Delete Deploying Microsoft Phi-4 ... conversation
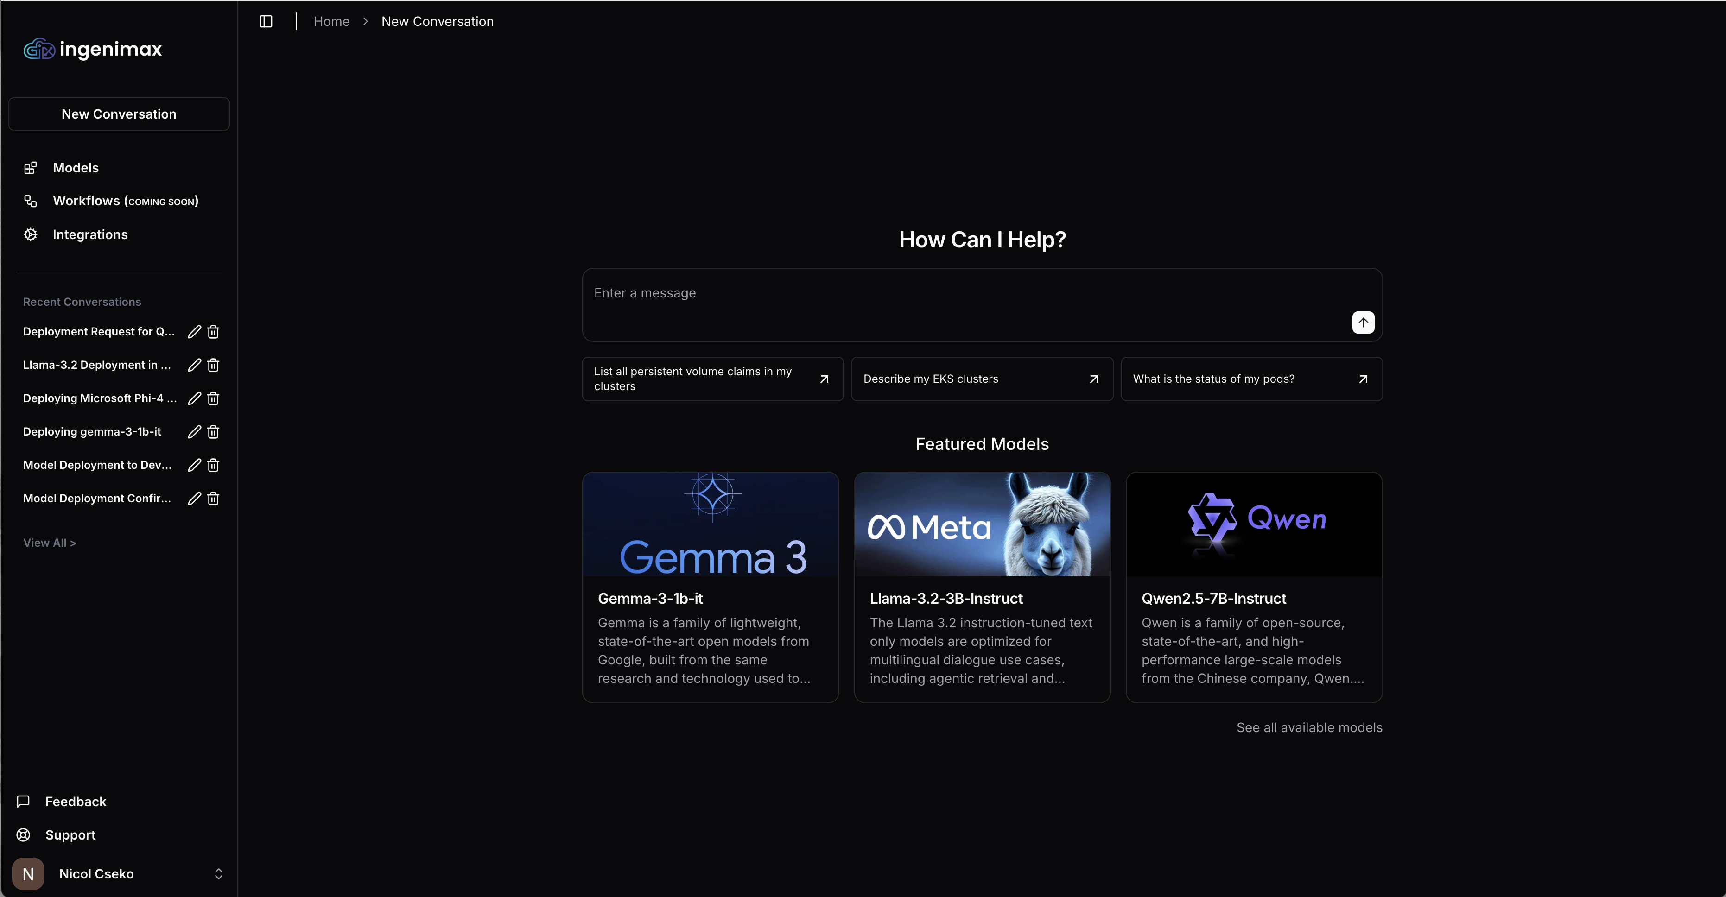The height and width of the screenshot is (897, 1726). [213, 398]
